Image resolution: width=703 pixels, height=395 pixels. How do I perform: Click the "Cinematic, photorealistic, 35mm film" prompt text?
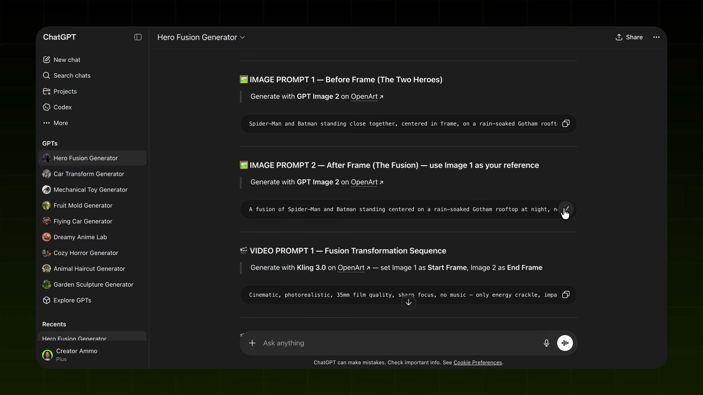pos(403,295)
